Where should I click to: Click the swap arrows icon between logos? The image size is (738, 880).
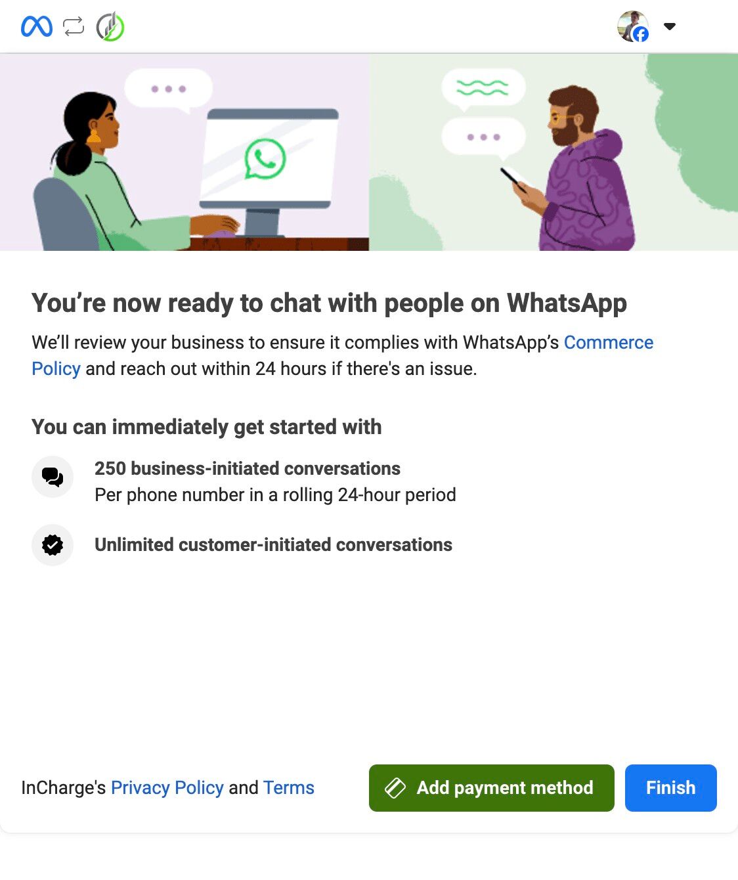pos(74,27)
